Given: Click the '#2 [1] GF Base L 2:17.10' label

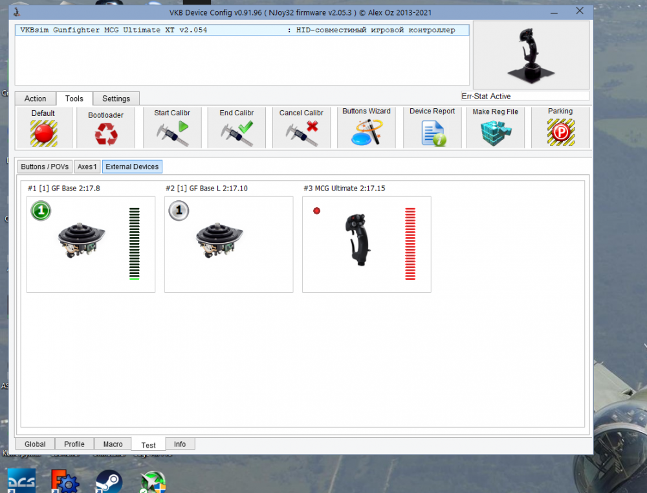Looking at the screenshot, I should point(206,189).
